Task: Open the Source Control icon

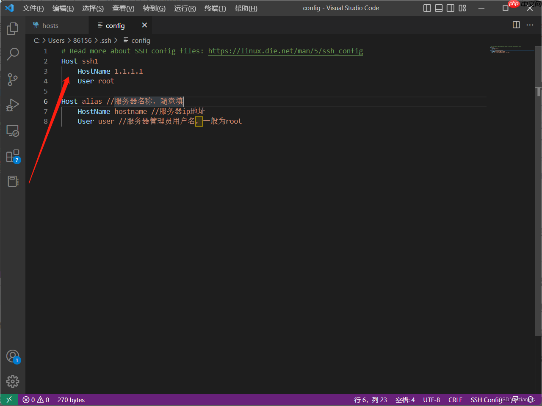Action: [x=12, y=79]
